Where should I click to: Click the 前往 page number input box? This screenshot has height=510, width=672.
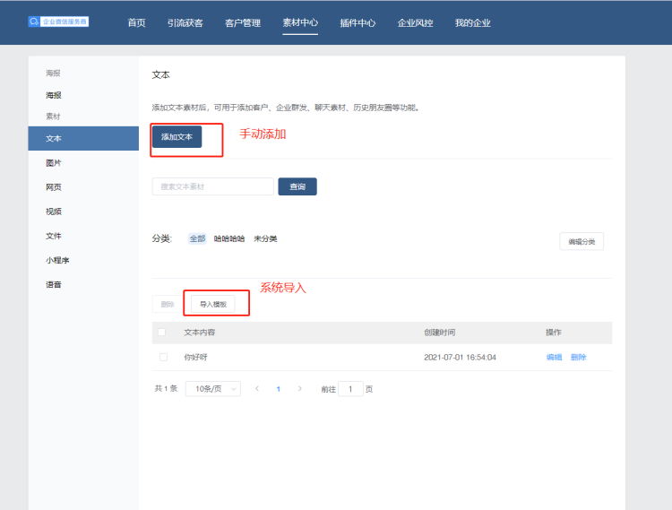coord(350,389)
